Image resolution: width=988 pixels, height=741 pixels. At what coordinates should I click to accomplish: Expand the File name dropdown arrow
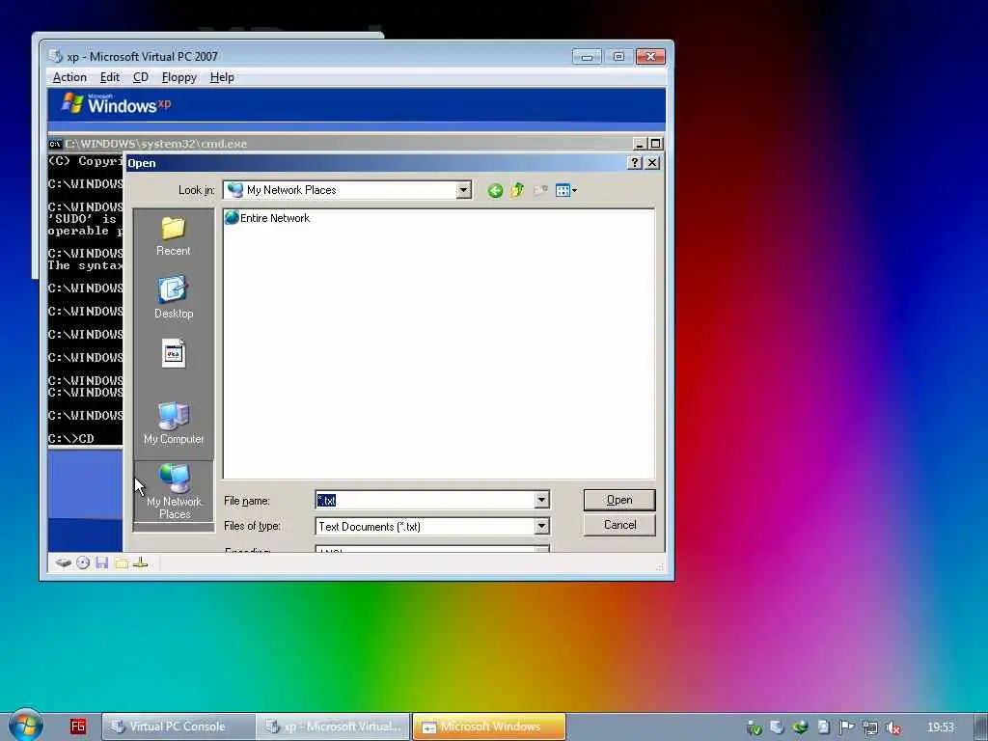point(542,501)
